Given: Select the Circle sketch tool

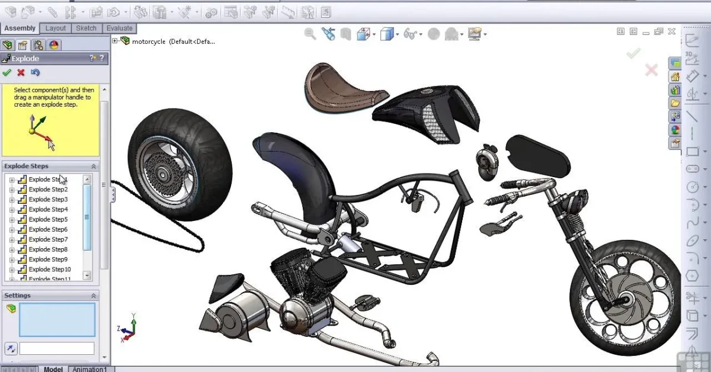Looking at the screenshot, I should 691,187.
